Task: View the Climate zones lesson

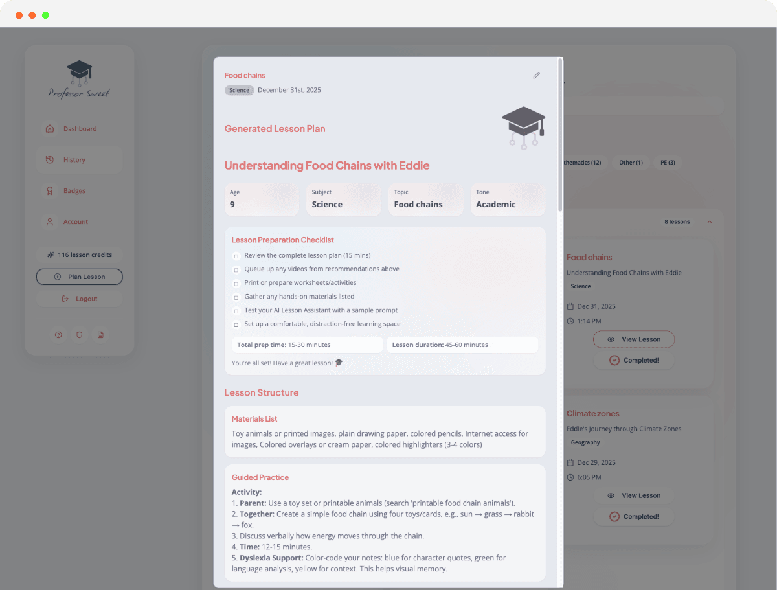Action: pos(634,495)
